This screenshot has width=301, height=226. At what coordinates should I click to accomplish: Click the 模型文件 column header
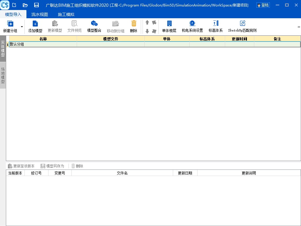point(111,39)
